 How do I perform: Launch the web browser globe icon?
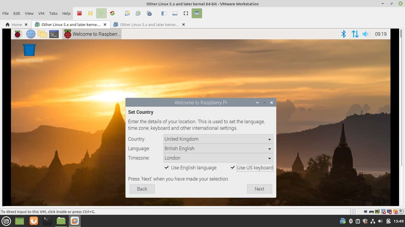[31, 34]
